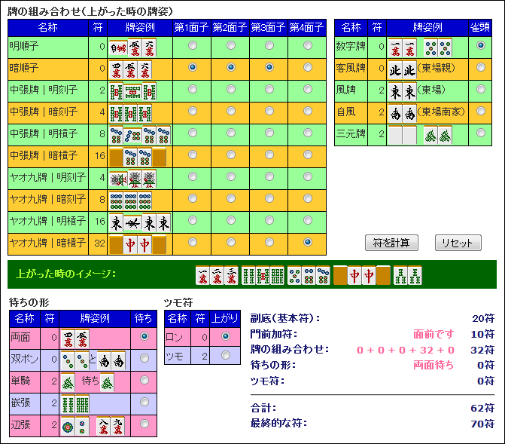The image size is (505, 444).
Task: Click the 牌の組み合わせ section heading
Action: point(90,11)
